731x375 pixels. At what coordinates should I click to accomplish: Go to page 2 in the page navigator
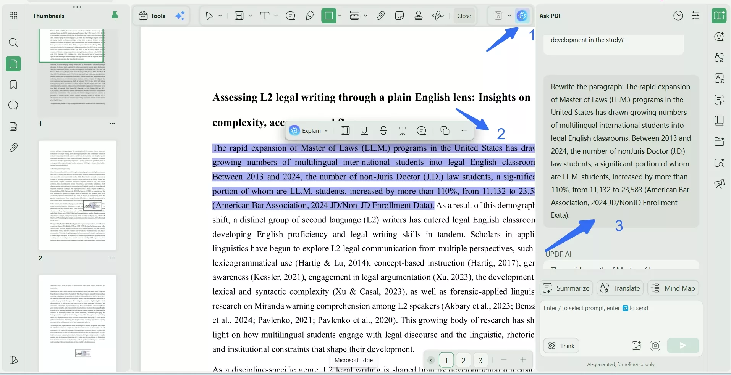(463, 360)
